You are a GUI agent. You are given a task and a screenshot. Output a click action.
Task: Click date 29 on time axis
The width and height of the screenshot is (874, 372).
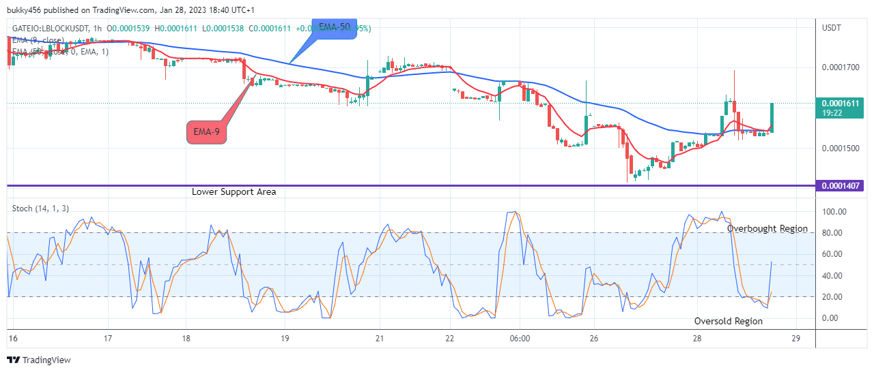[795, 339]
